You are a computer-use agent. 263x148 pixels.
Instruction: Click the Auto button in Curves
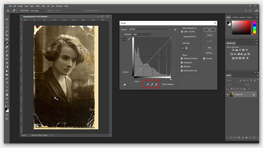click(209, 47)
